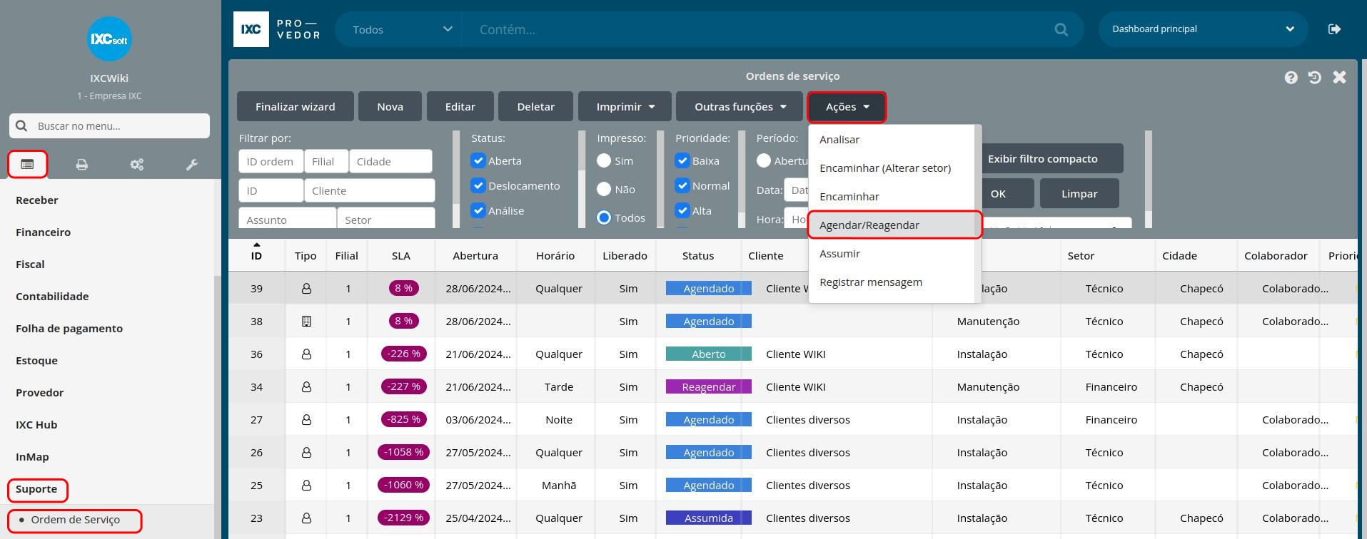Click the Buscar no menu search field
Screen dimensions: 1367x539
point(110,126)
